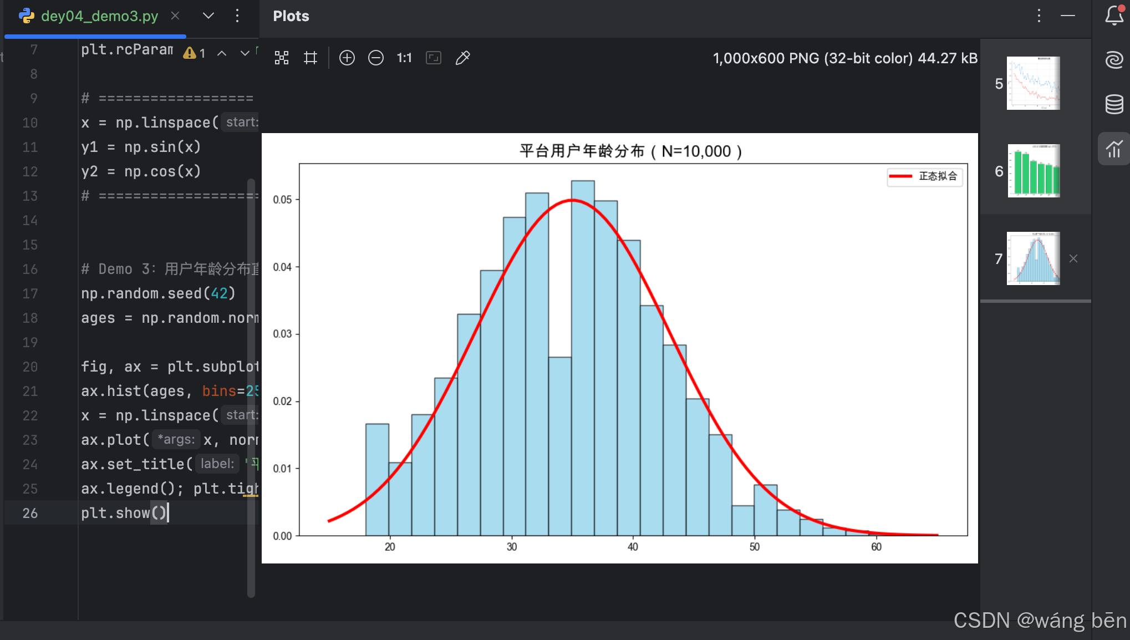Go to the next highlighted warning arrow
Image resolution: width=1130 pixels, height=640 pixels.
coord(245,53)
